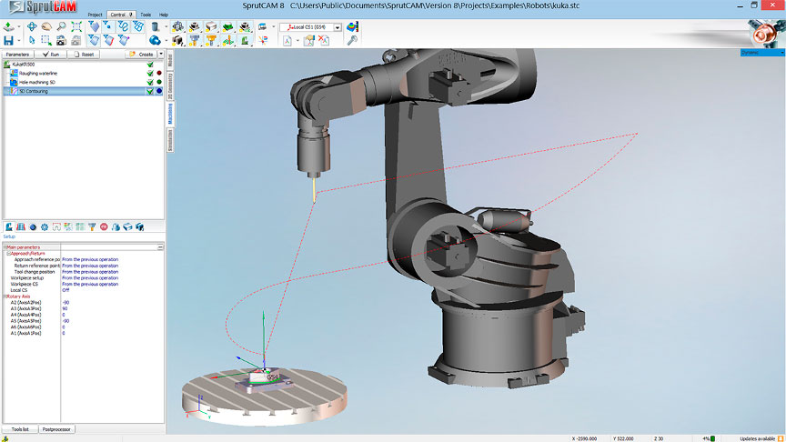Toggle the surface selection filter icon
This screenshot has width=786, height=442.
click(x=94, y=26)
